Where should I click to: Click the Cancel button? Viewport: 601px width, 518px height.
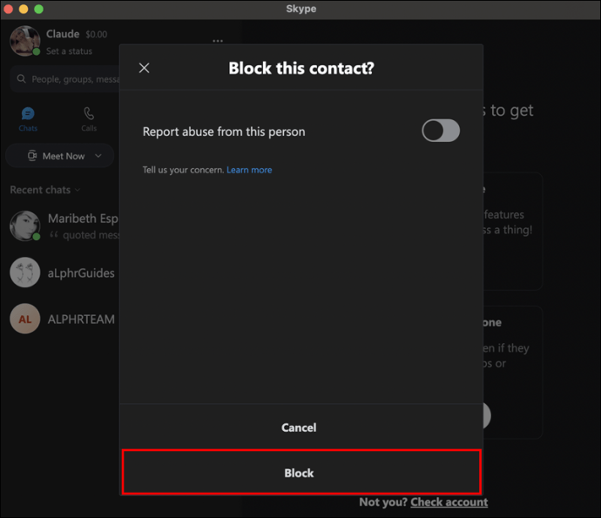click(300, 427)
